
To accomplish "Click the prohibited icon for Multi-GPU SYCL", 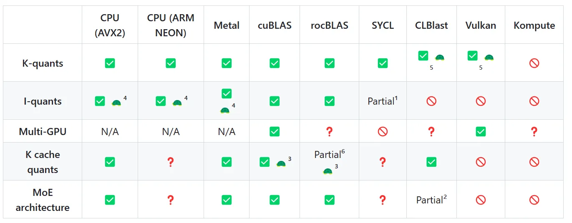I will pyautogui.click(x=383, y=132).
